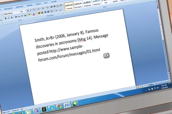This screenshot has width=172, height=114.
Task: Open the font size 24 dropdown
Action: pyautogui.click(x=23, y=11)
